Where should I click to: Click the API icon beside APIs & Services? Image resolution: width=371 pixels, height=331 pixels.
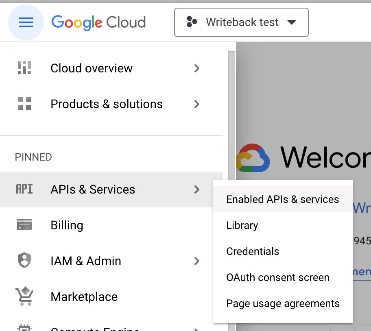(x=24, y=189)
